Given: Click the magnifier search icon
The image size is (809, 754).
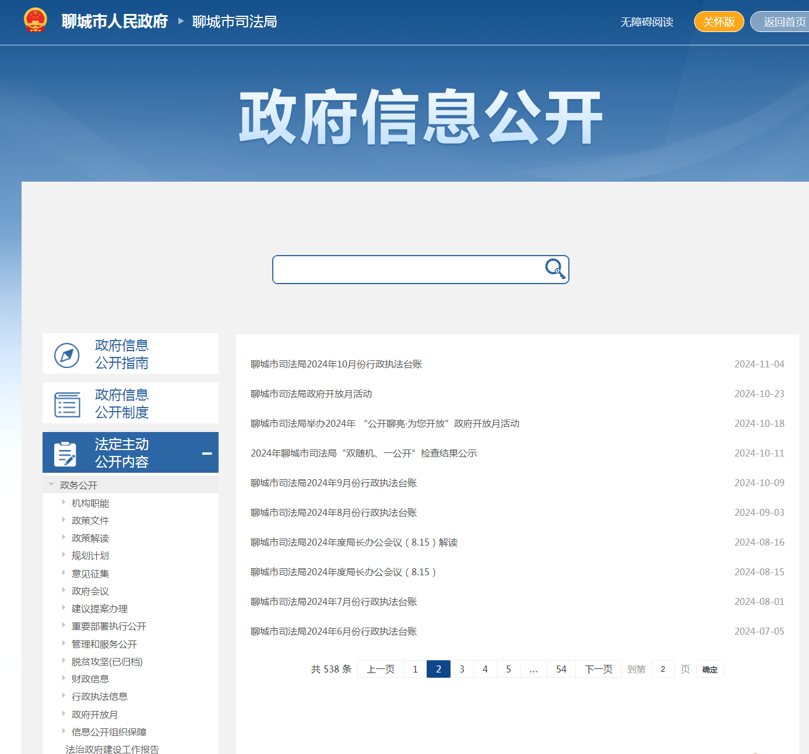Looking at the screenshot, I should 554,269.
